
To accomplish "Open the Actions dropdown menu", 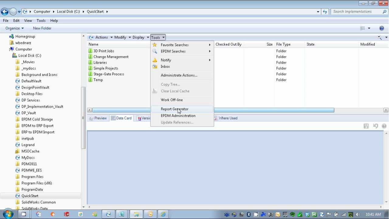I will pos(104,37).
